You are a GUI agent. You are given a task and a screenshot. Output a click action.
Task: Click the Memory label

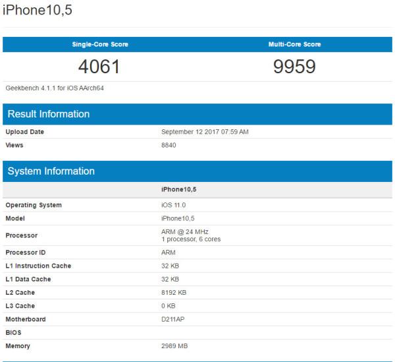[18, 346]
